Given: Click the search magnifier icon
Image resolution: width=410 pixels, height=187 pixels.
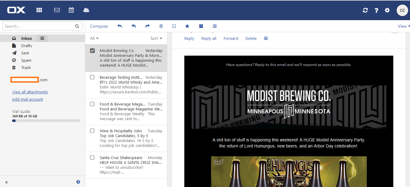Looking at the screenshot, I should point(77,26).
